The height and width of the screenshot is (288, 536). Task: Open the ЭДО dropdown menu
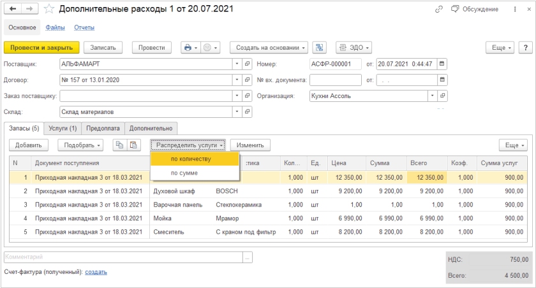tap(354, 48)
